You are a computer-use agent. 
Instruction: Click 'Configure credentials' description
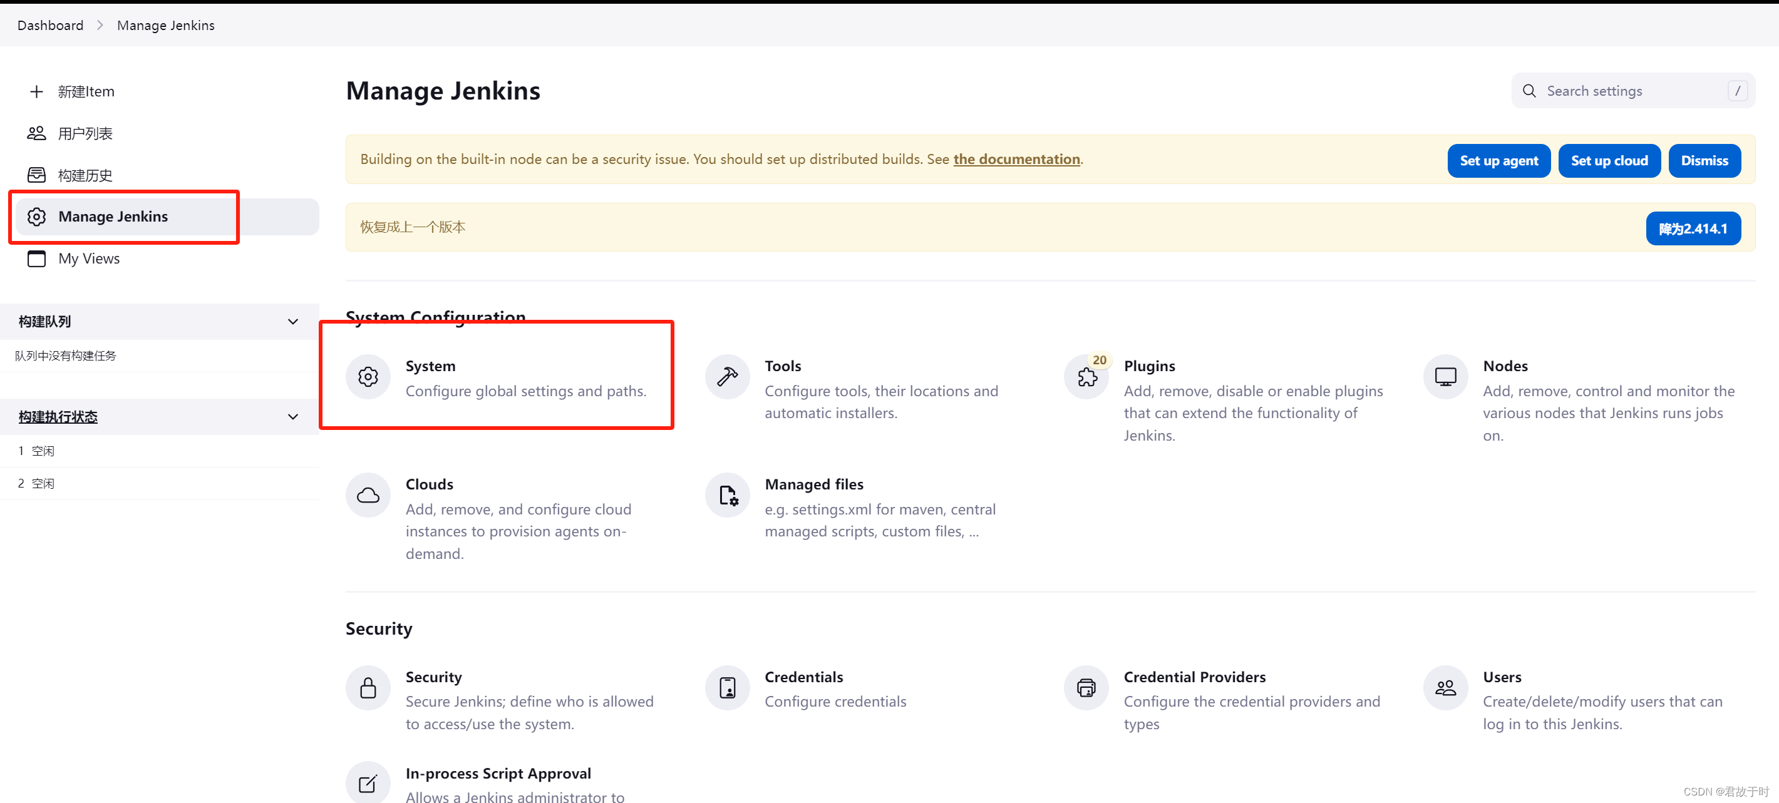tap(835, 702)
